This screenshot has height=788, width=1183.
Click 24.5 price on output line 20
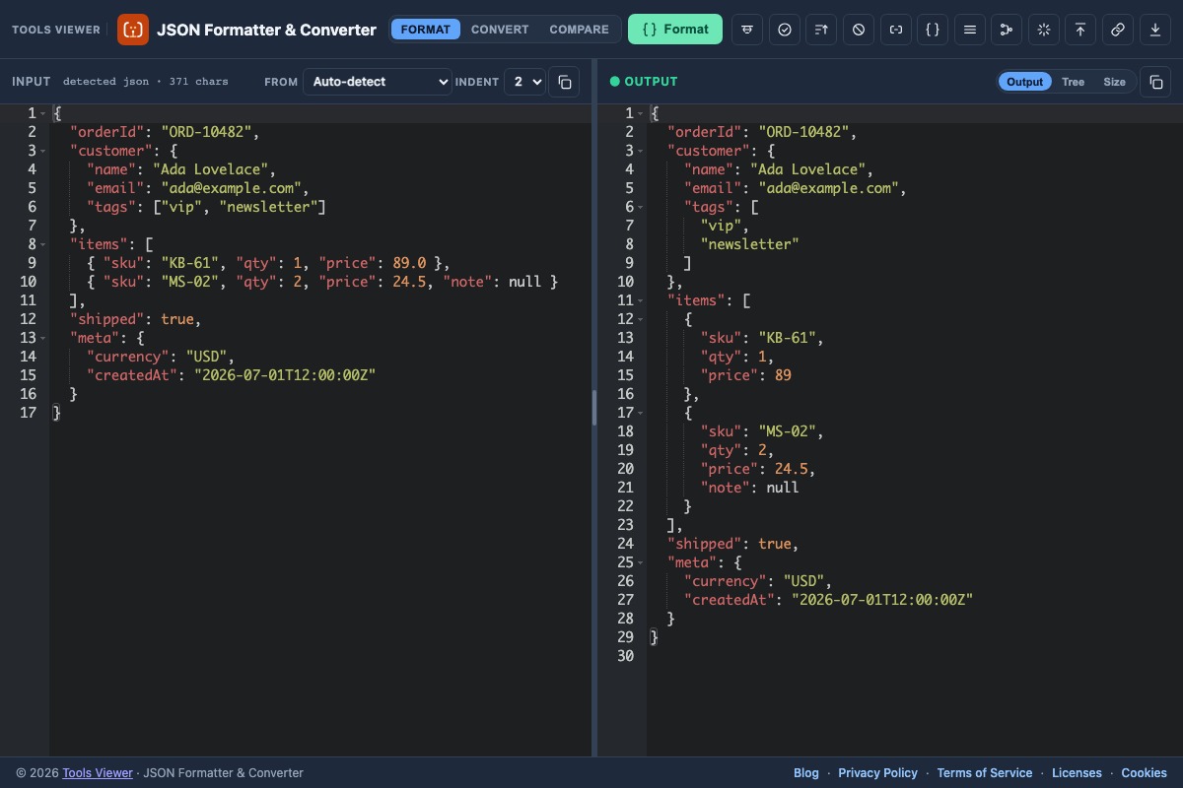[x=791, y=469]
